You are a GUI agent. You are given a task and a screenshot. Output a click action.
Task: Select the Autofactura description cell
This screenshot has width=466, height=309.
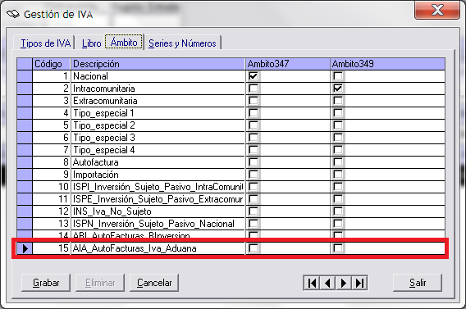[158, 162]
